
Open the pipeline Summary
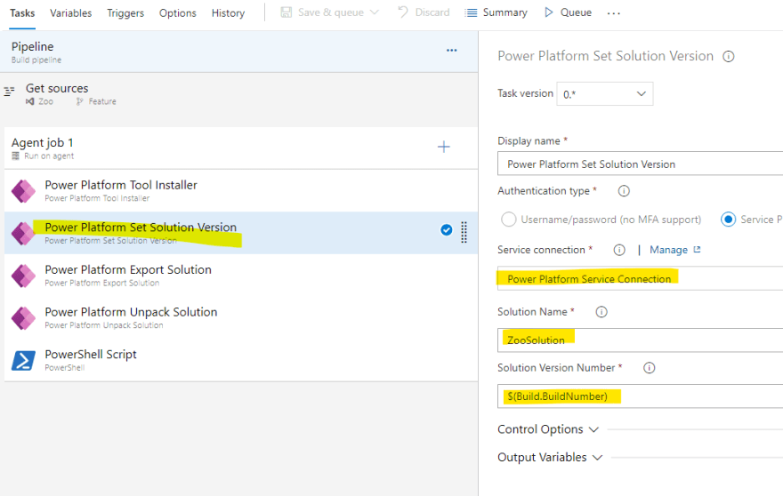[496, 12]
